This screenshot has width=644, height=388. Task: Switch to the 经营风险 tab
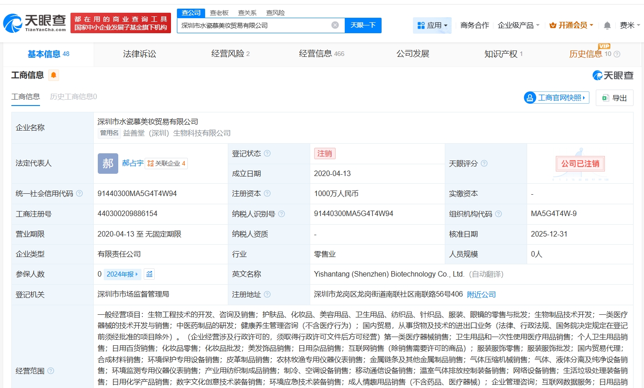pos(230,54)
